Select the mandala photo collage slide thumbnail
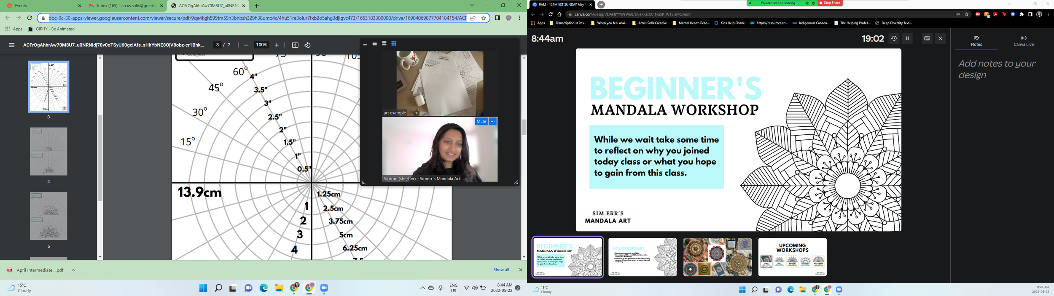The image size is (1054, 296). tap(718, 257)
